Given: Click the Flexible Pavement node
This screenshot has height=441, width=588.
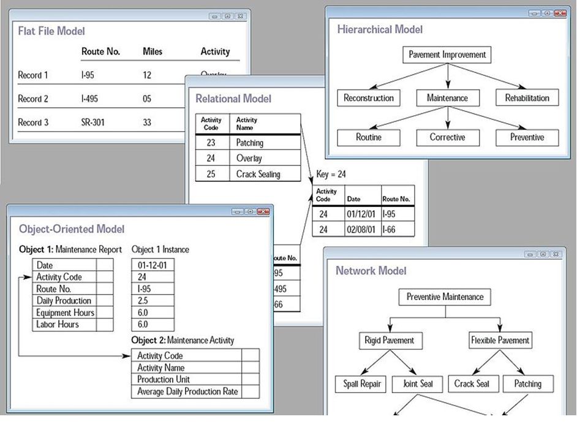Looking at the screenshot, I should (x=500, y=341).
